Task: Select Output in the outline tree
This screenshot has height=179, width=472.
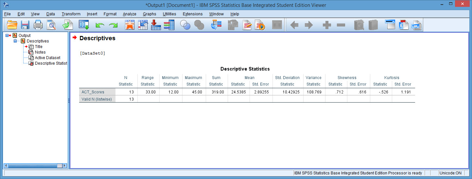Action: pyautogui.click(x=25, y=35)
